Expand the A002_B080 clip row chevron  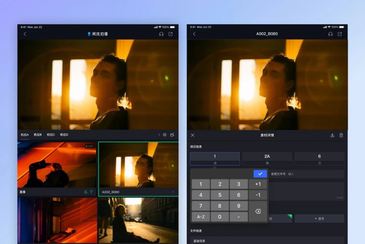173,192
